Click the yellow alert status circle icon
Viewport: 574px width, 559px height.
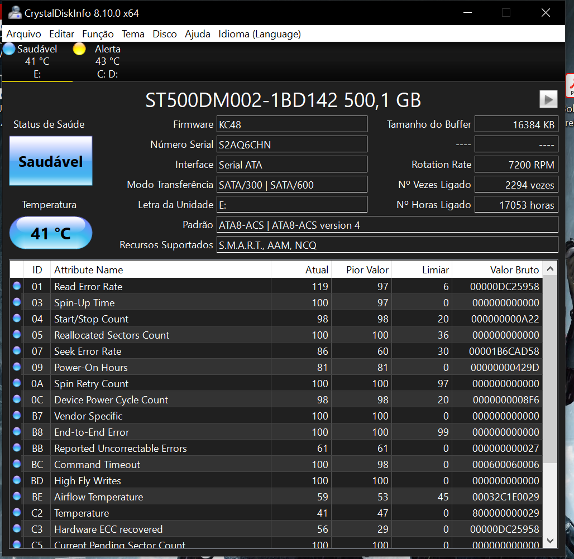(x=79, y=49)
